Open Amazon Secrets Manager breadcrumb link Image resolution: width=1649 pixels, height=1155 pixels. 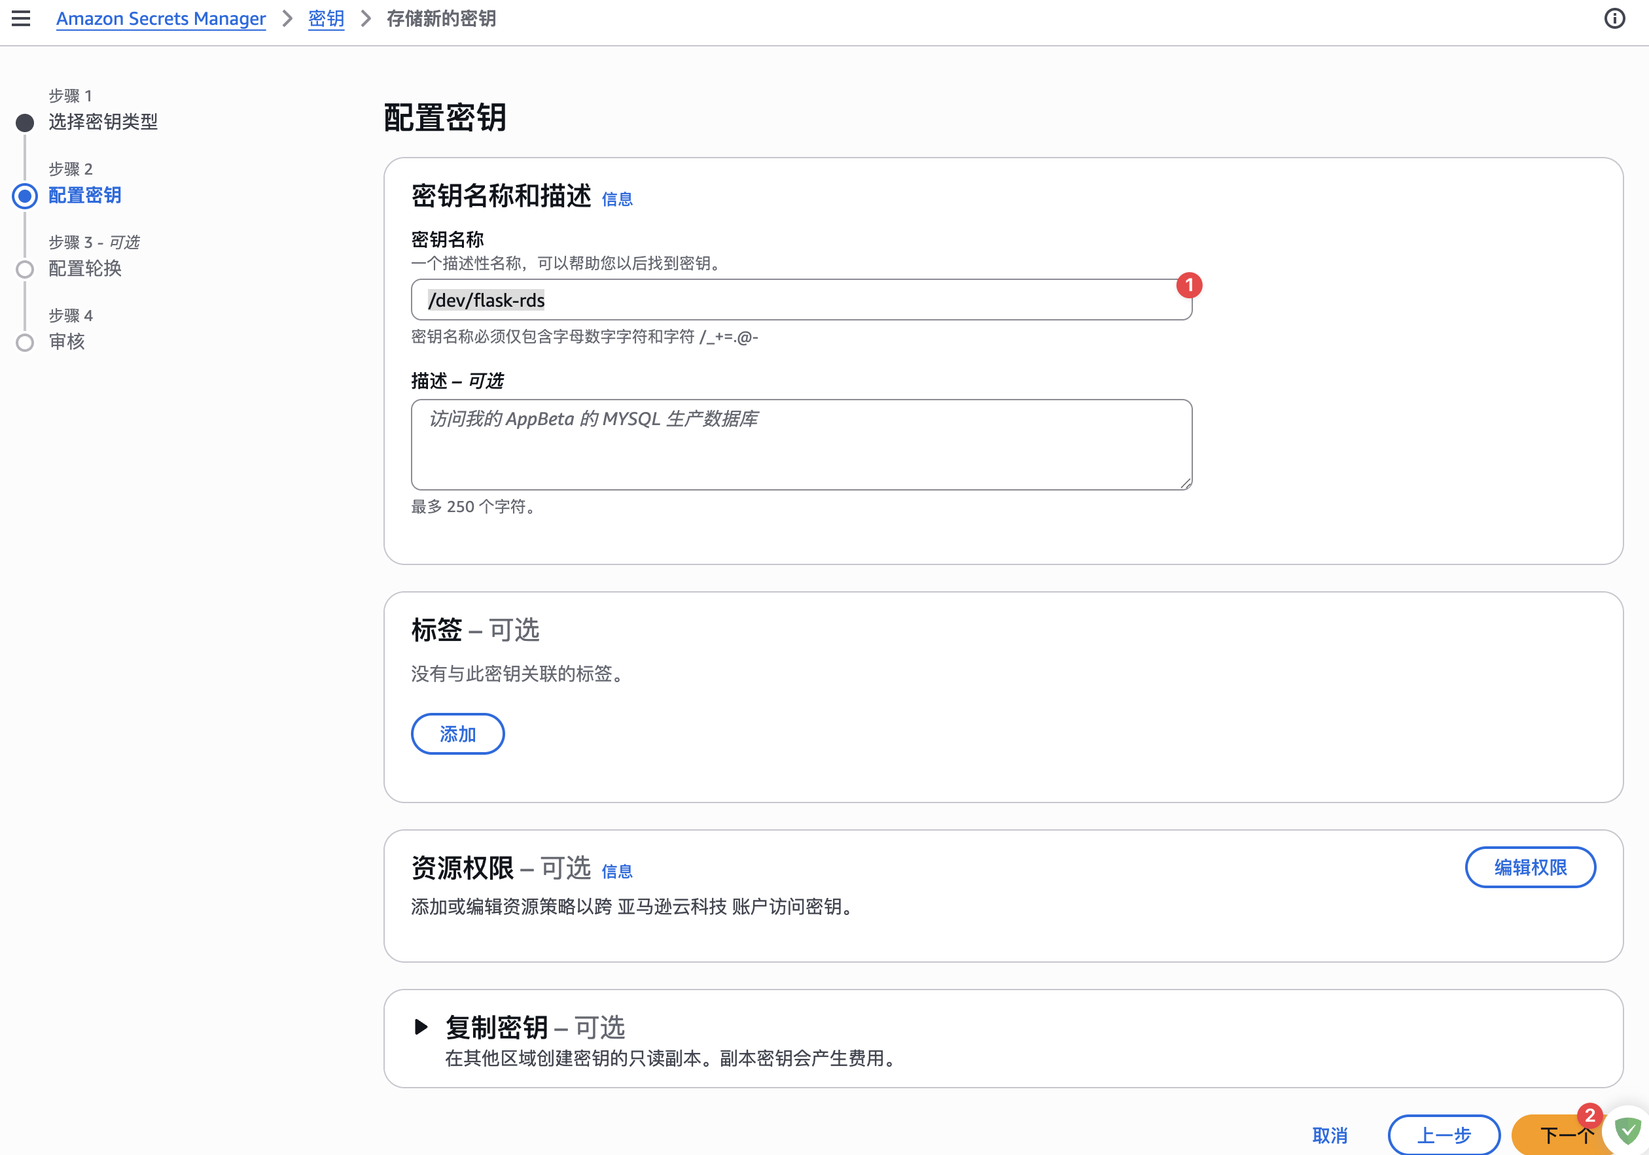[161, 19]
